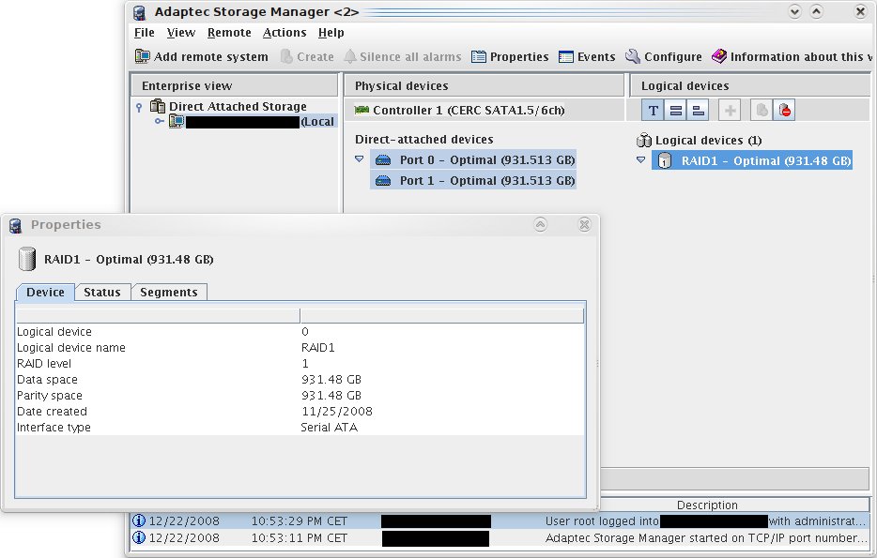This screenshot has width=877, height=558.
Task: Click Silence all alarms button
Action: click(403, 56)
